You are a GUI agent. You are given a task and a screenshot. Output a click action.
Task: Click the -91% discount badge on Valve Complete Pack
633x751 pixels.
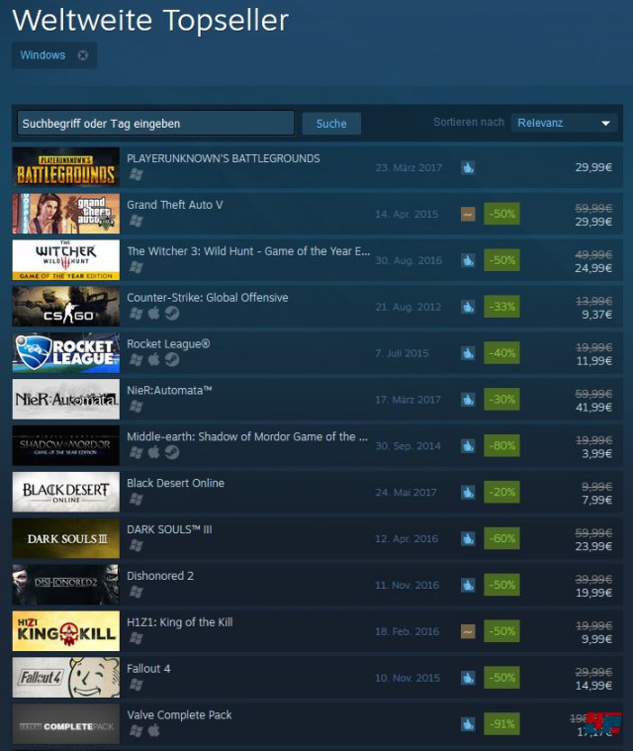click(x=501, y=723)
